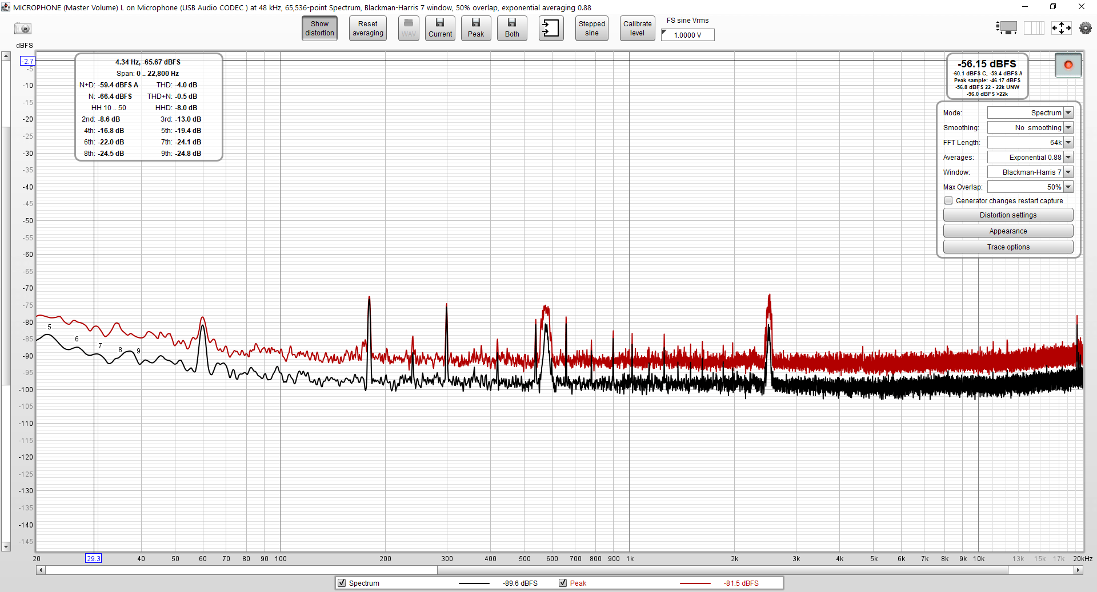Click the red Peak trace line sample
The width and height of the screenshot is (1097, 592).
(x=695, y=583)
